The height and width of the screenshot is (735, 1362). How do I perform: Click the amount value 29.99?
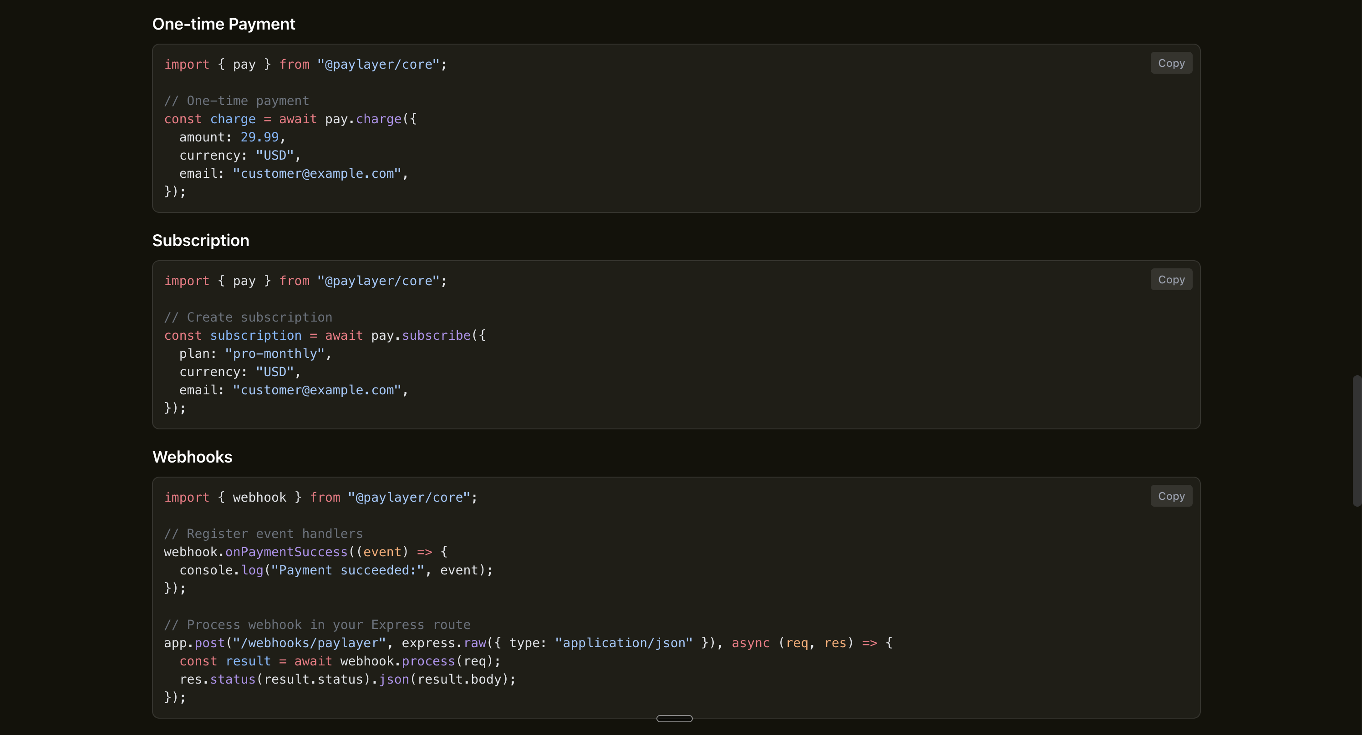pyautogui.click(x=259, y=137)
